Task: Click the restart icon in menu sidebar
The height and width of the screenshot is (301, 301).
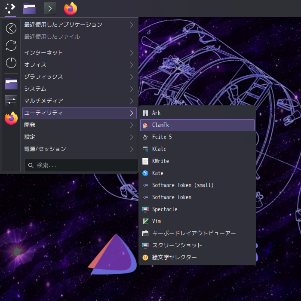Action: (11, 46)
